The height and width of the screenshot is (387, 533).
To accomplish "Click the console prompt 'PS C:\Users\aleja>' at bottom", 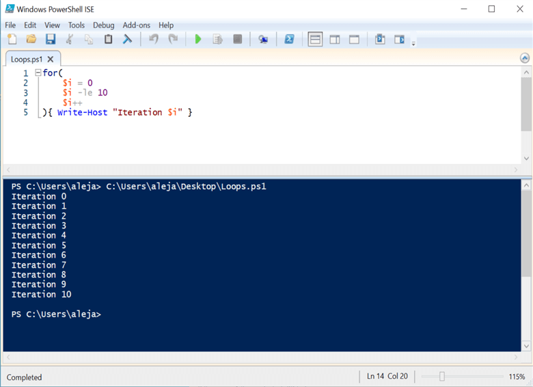I will [56, 314].
